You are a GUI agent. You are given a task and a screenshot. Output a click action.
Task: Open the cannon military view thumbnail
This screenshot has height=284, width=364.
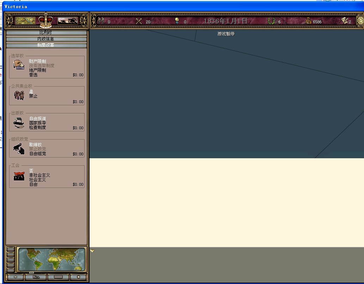coord(67,21)
